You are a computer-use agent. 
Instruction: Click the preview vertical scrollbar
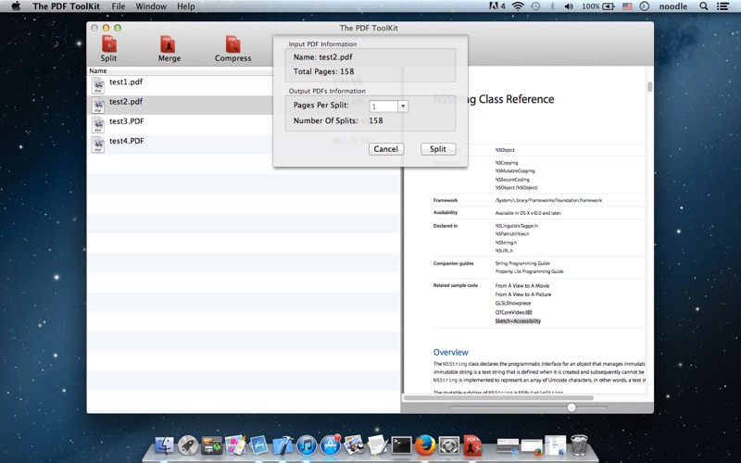point(650,87)
